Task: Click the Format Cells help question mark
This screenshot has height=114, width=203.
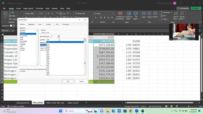Action: (79, 20)
